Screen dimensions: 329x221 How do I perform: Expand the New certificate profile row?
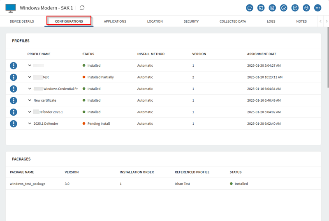30,100
